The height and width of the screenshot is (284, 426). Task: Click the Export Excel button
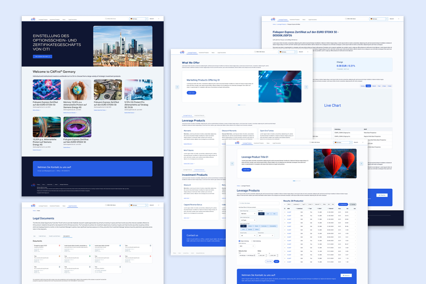[x=343, y=204]
